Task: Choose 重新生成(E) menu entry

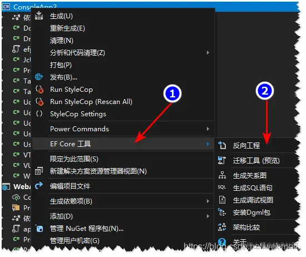Action: point(124,28)
